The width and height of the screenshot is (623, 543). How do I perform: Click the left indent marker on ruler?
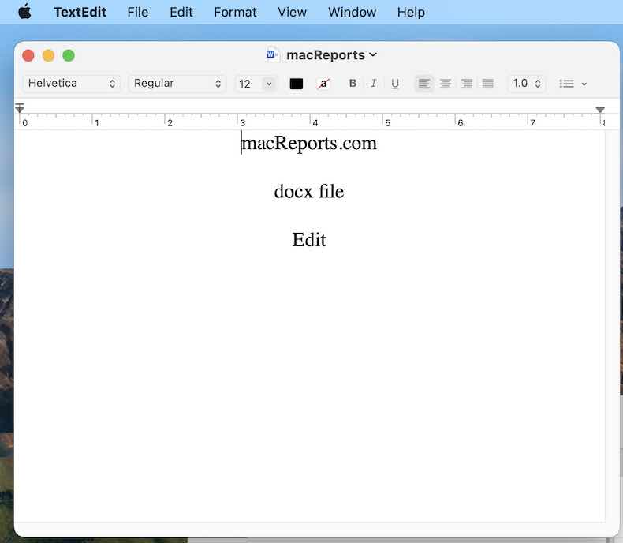(20, 107)
